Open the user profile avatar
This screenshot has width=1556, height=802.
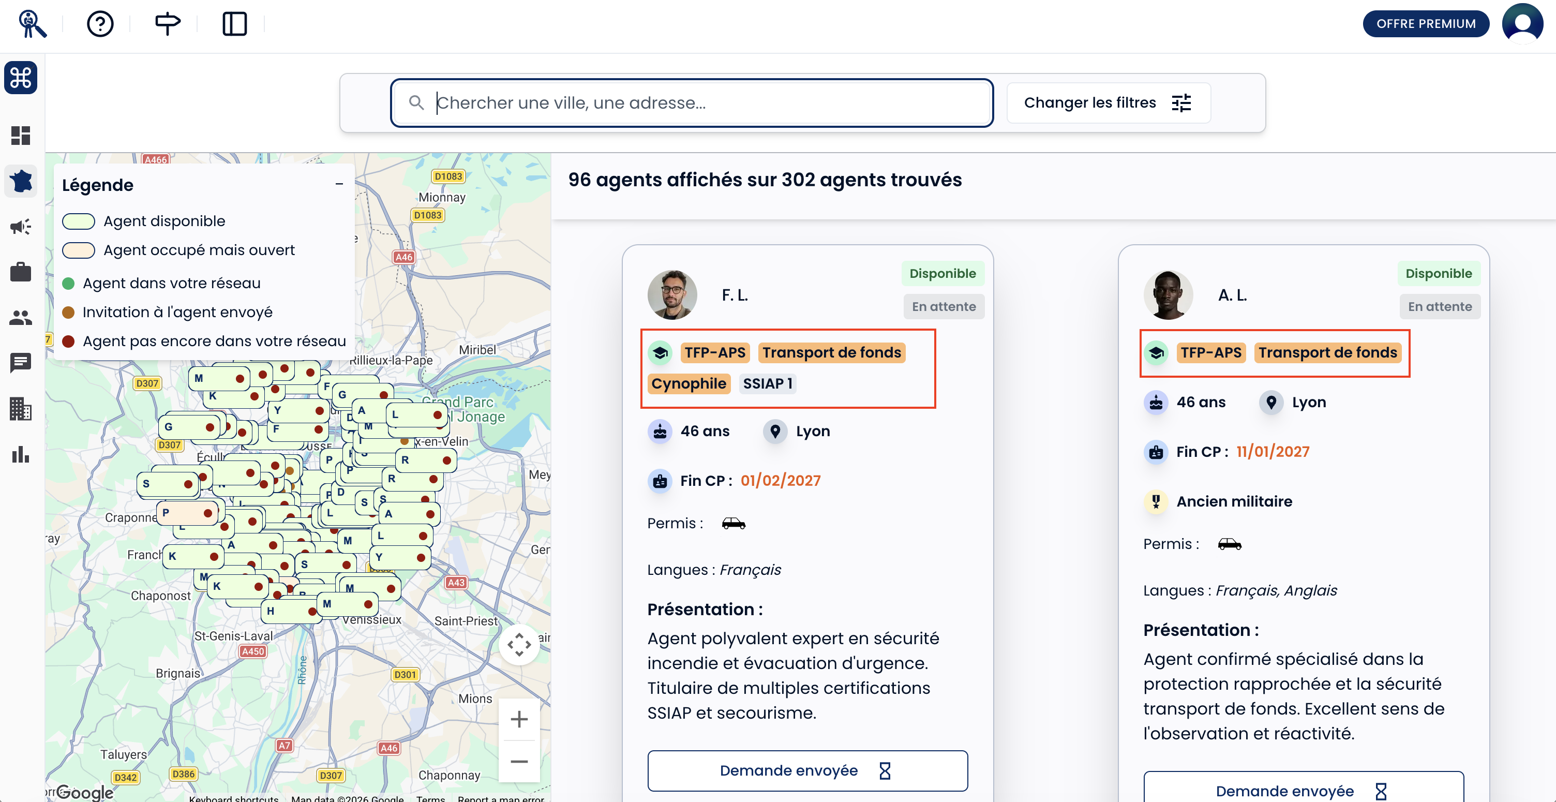(1522, 24)
